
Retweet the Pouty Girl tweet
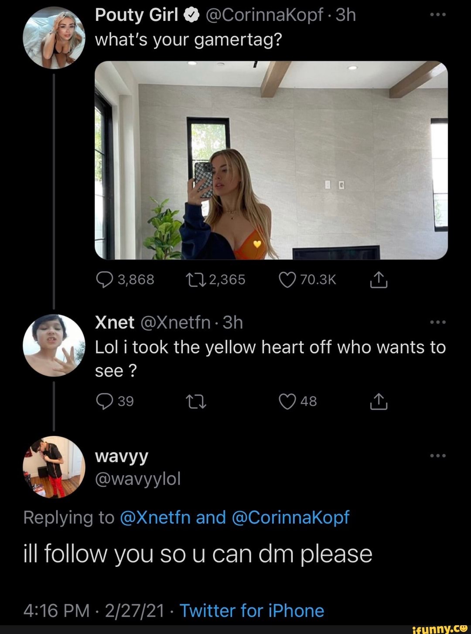[x=195, y=280]
